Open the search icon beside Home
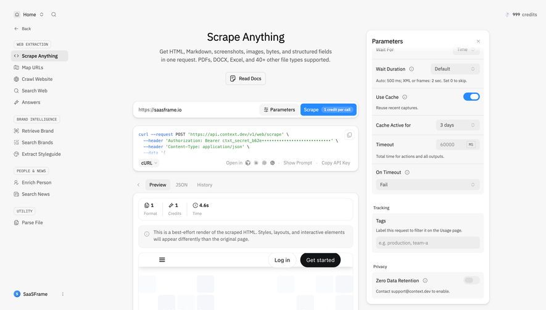 tap(54, 14)
